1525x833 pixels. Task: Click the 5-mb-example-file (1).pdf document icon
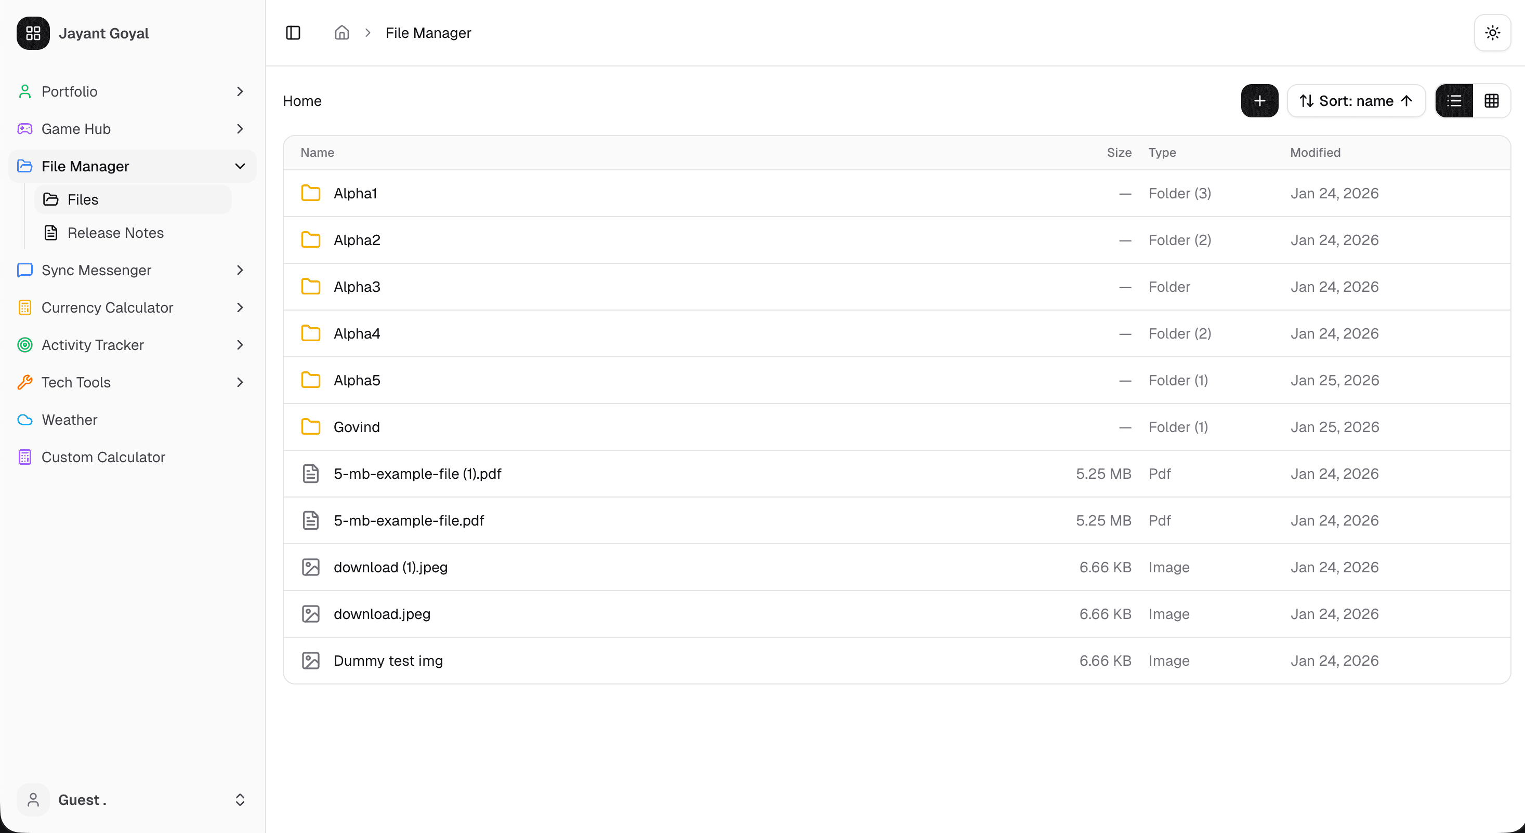point(311,473)
